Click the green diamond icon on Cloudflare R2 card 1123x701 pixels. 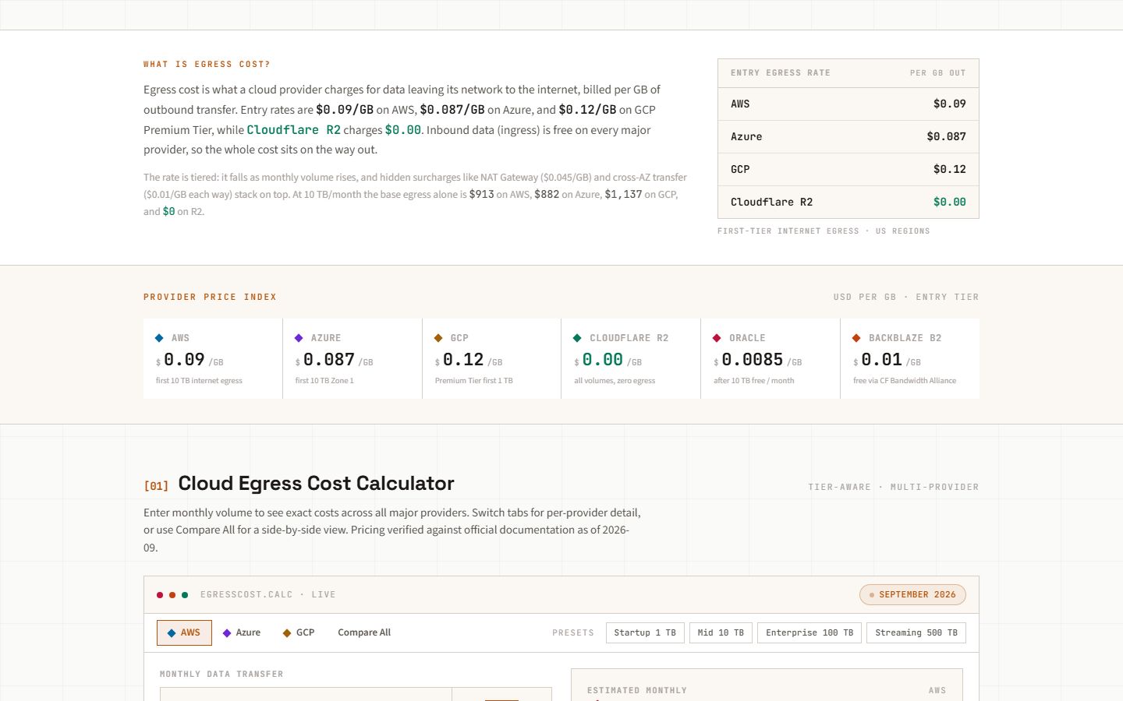(x=577, y=338)
